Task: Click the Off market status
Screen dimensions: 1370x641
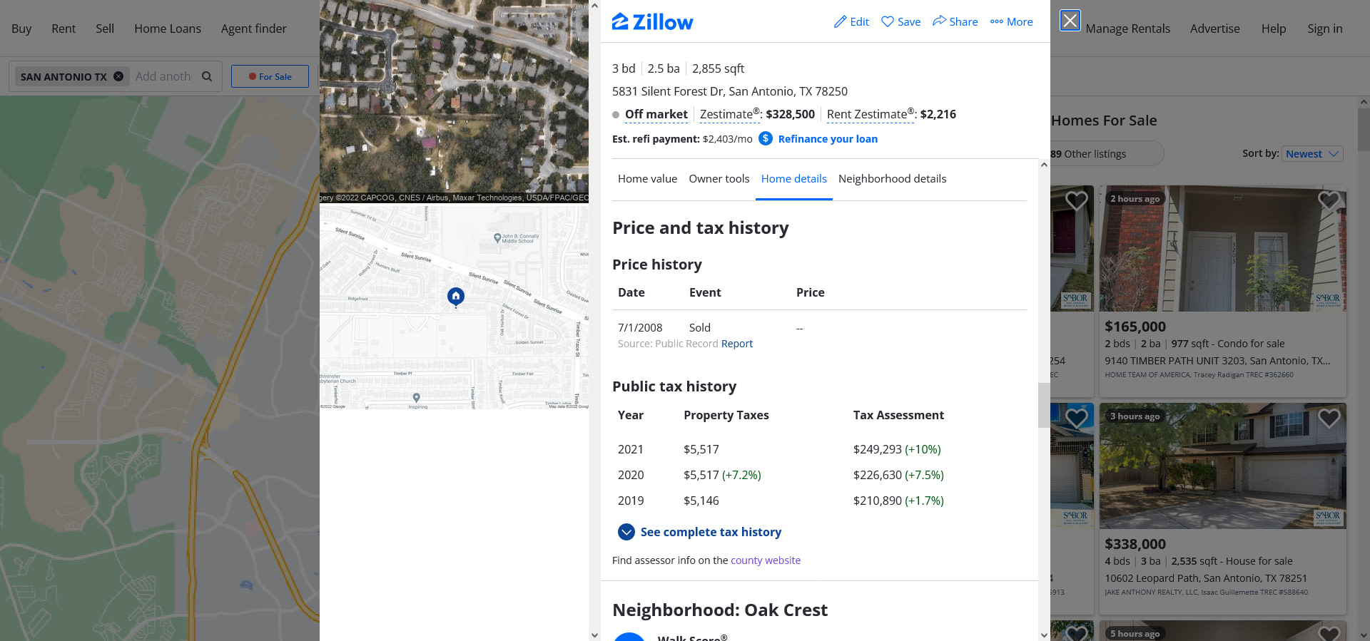Action: pyautogui.click(x=656, y=114)
